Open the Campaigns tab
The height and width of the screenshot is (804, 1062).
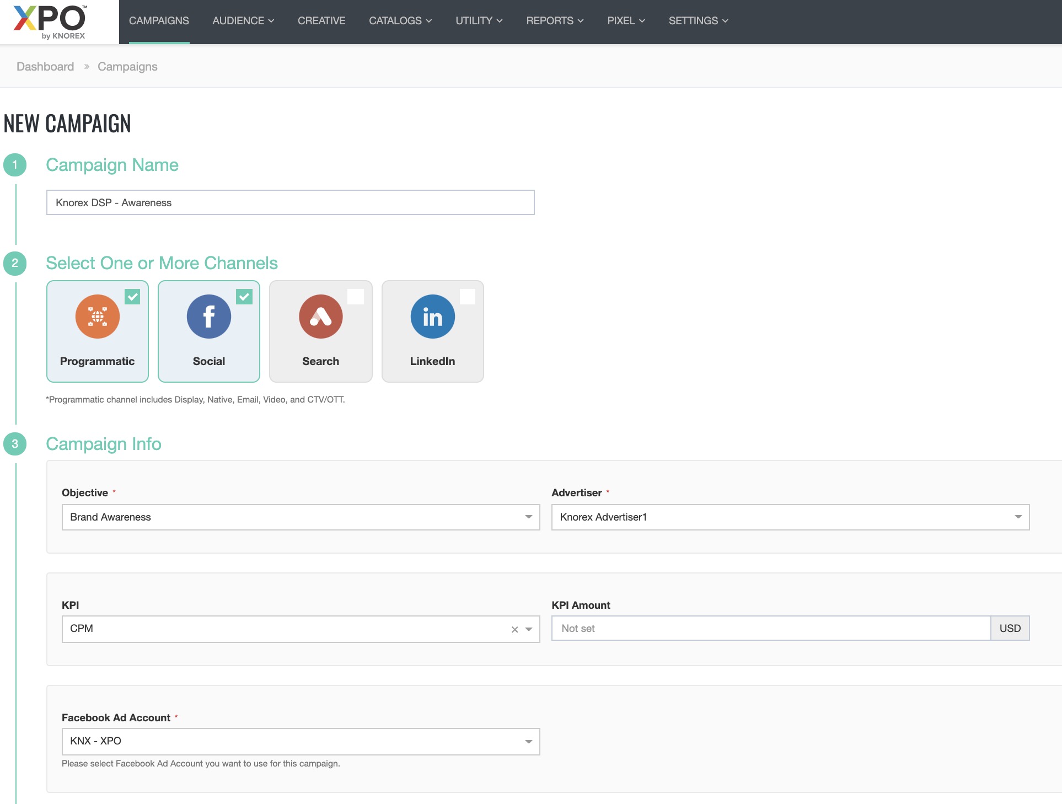(159, 21)
